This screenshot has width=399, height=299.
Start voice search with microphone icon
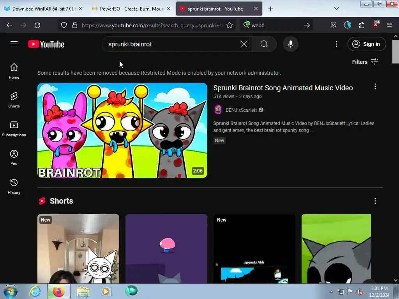coord(290,44)
